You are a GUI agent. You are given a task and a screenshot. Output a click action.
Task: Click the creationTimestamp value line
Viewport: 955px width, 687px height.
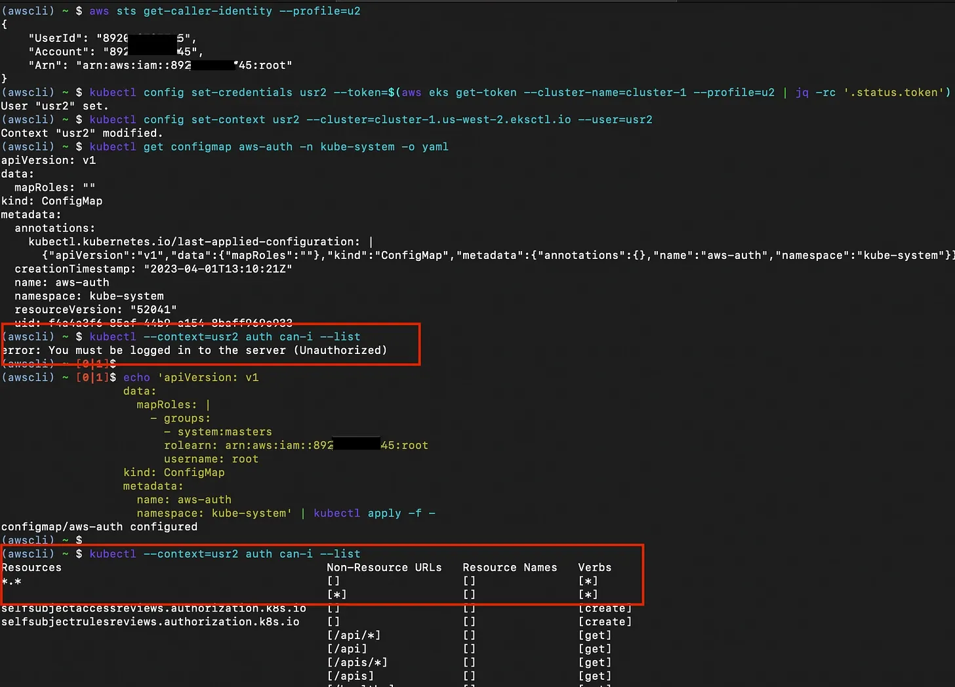coord(153,269)
